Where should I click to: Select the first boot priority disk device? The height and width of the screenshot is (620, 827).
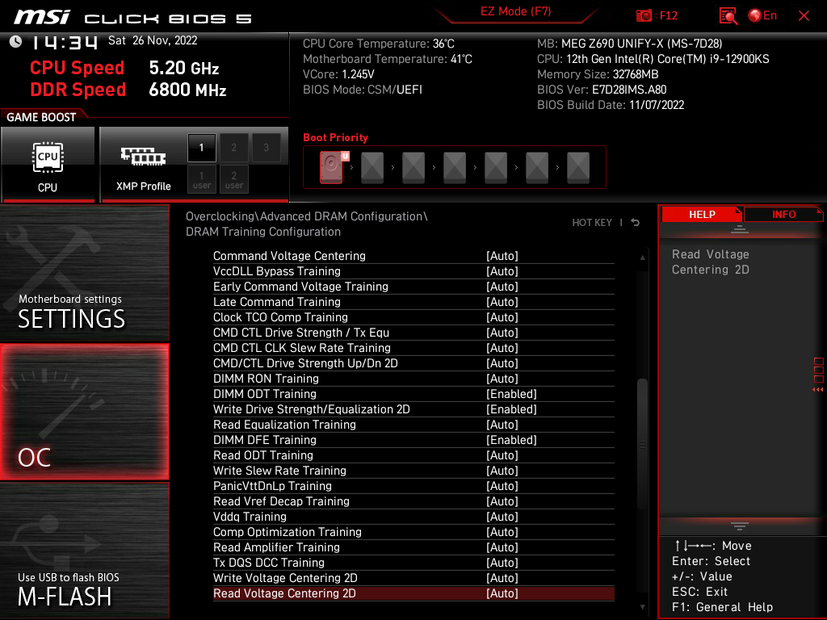coord(332,167)
